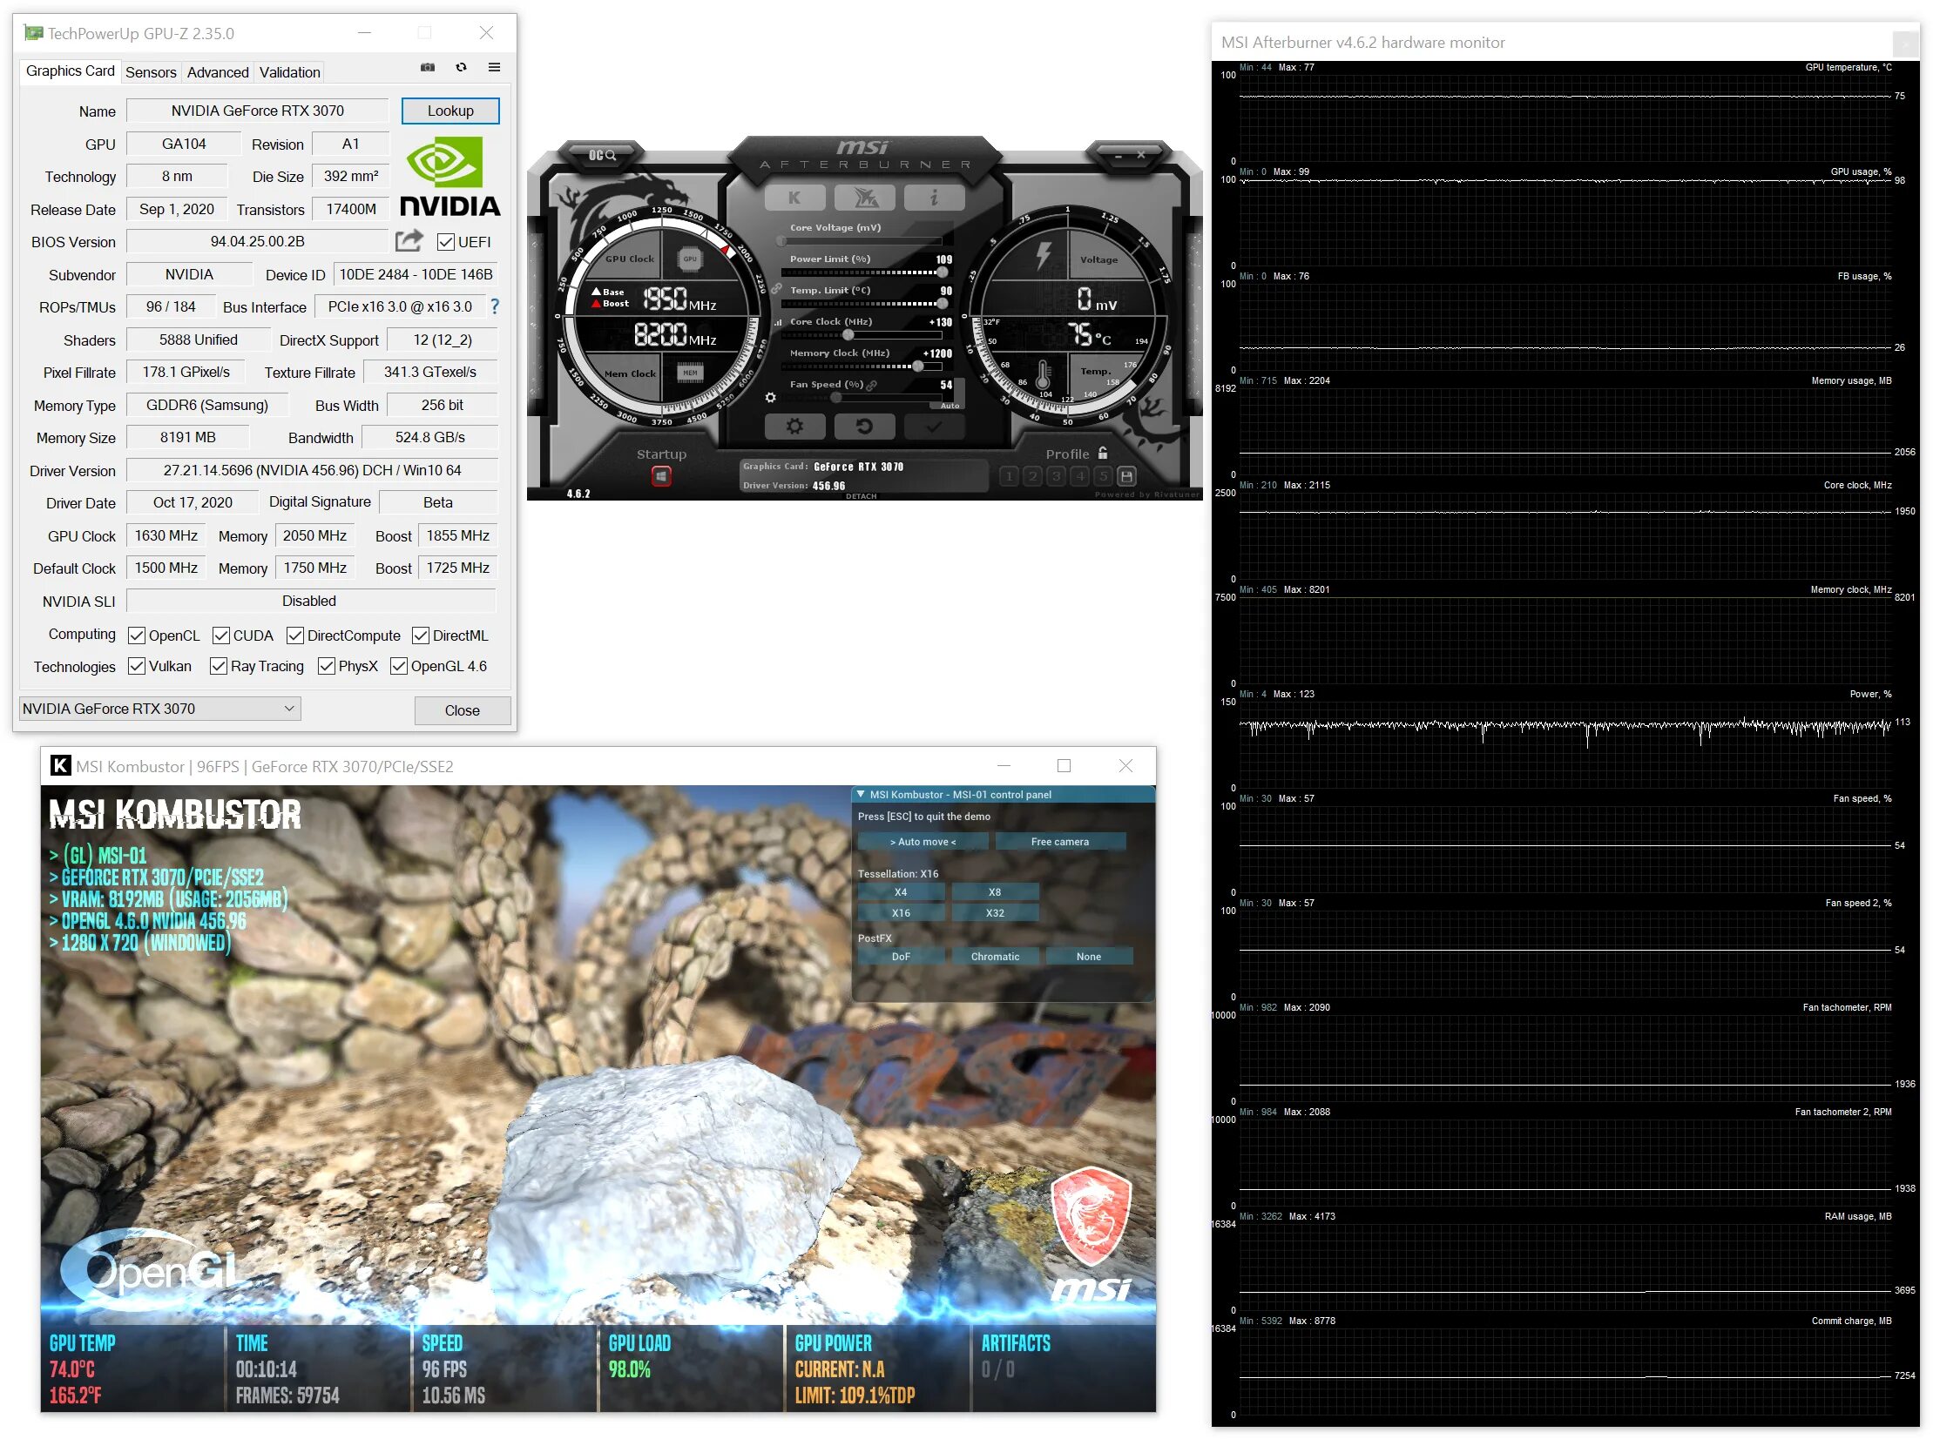Click Core Clock slider knob
Screen dimensions: 1933x1439
point(848,335)
